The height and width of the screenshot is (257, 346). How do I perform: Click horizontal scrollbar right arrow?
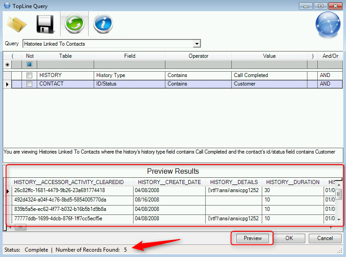[x=331, y=227]
